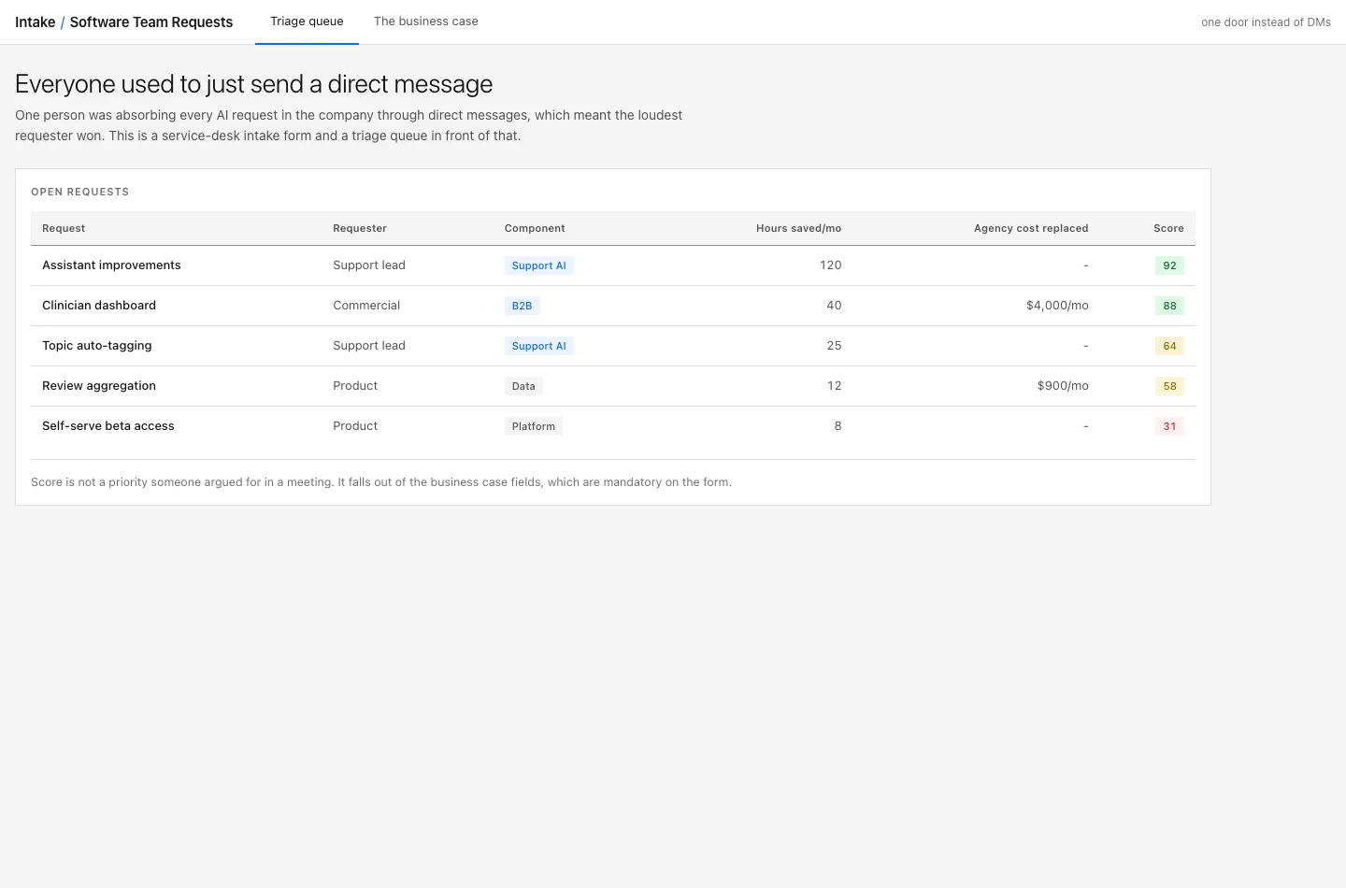Click the Data component tag
The height and width of the screenshot is (888, 1346).
pos(523,386)
